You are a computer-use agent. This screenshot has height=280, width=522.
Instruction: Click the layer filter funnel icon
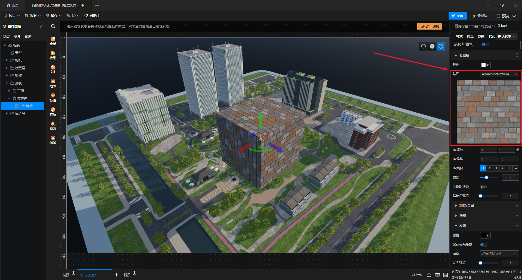click(x=40, y=26)
